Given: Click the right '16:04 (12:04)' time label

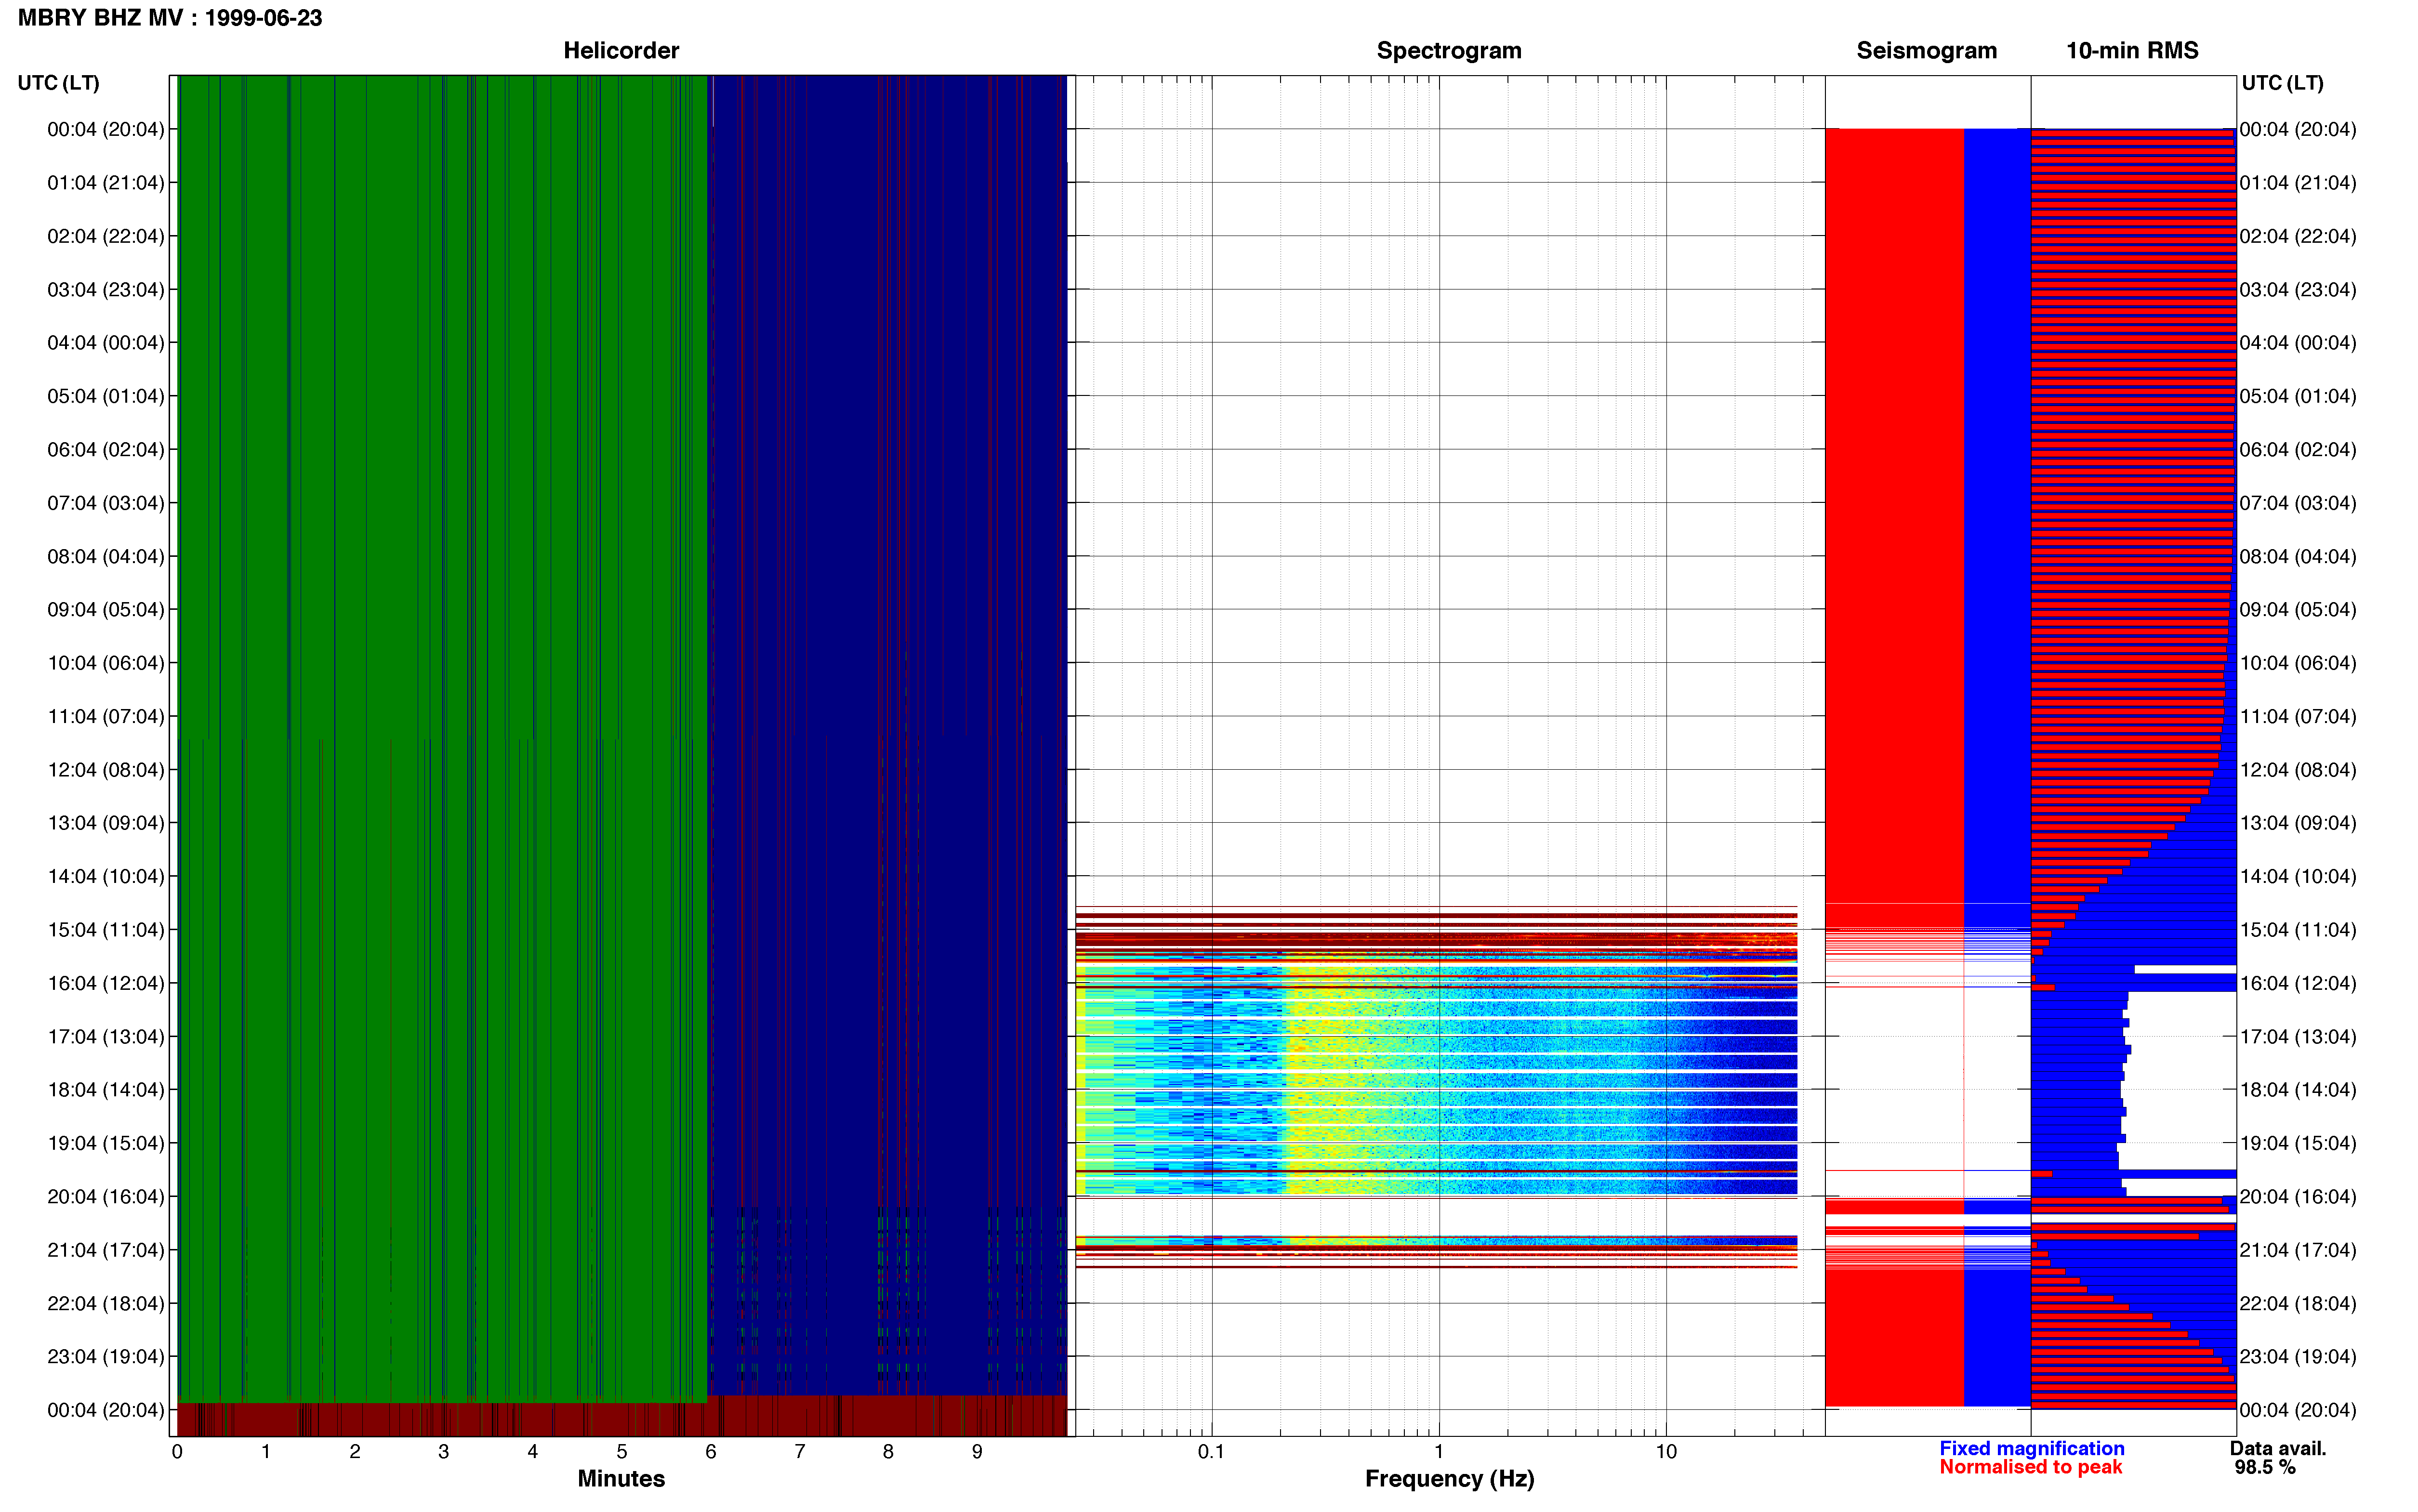Looking at the screenshot, I should (2298, 983).
